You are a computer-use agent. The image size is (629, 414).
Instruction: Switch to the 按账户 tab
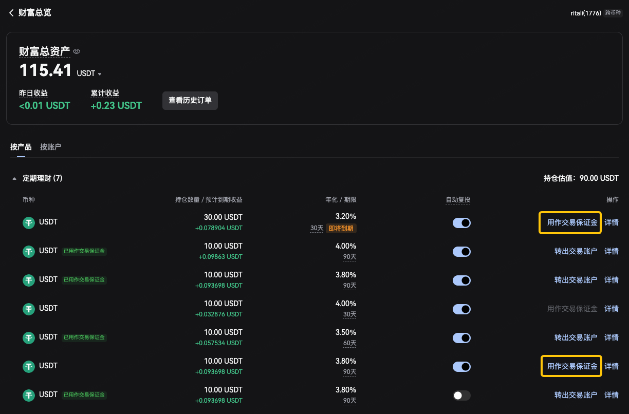click(50, 147)
